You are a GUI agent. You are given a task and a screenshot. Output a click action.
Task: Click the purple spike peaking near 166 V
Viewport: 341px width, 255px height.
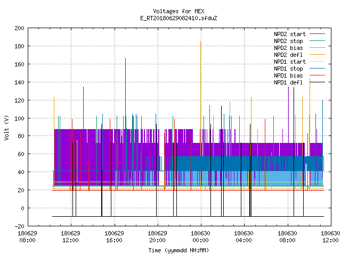126,93
